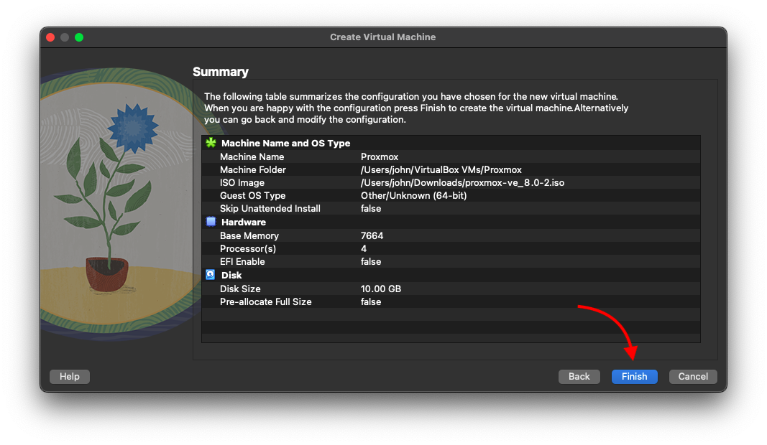
Task: Click the Skip Unattended Install false value
Action: pos(371,209)
